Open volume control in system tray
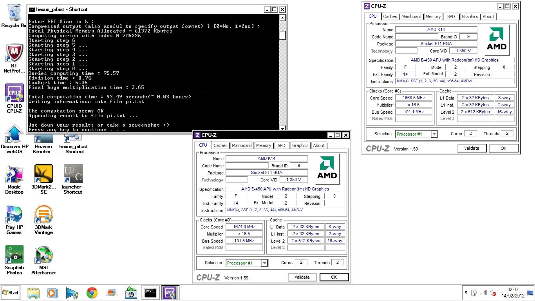535x301 pixels. [x=493, y=293]
